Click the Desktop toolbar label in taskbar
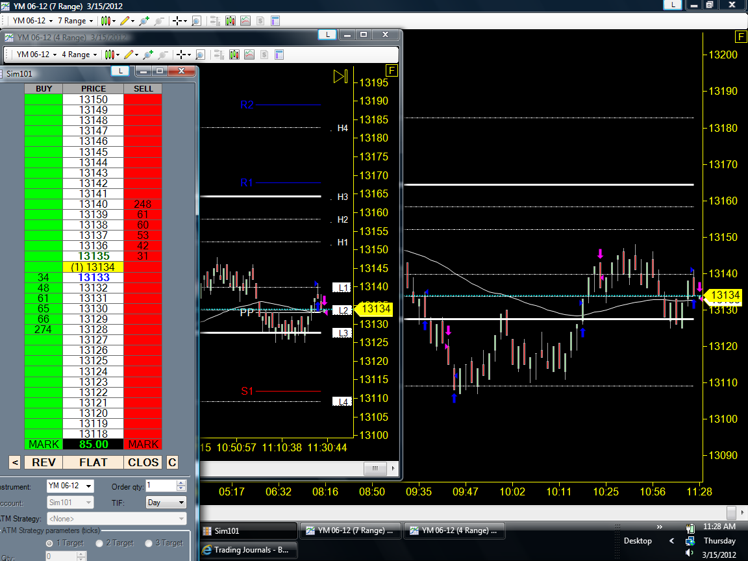Viewport: 748px width, 561px height. click(638, 540)
